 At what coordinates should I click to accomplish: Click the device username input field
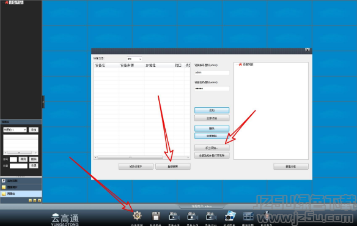tap(212, 72)
